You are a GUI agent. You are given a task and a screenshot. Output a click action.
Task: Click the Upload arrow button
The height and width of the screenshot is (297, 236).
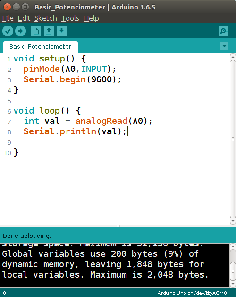pos(20,31)
